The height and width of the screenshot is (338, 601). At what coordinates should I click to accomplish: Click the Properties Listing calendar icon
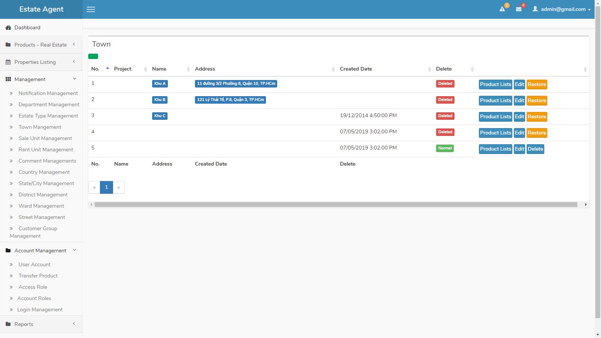[x=8, y=62]
